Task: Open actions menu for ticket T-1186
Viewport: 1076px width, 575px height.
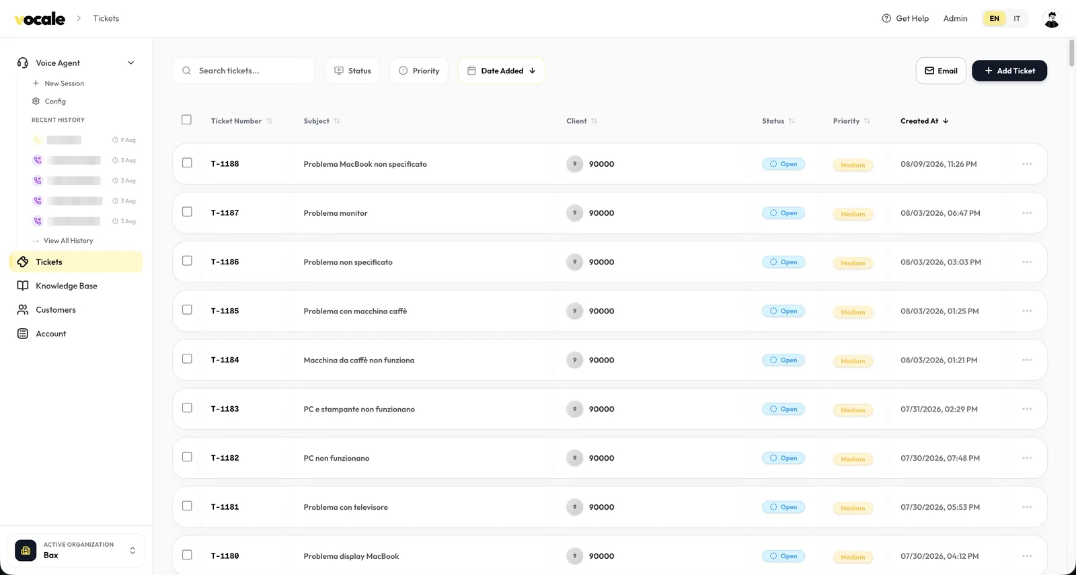Action: pyautogui.click(x=1027, y=262)
